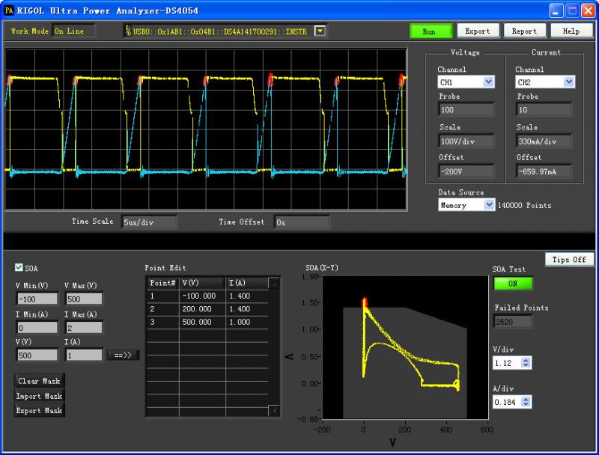This screenshot has height=455, width=599.
Task: Select row 2 in Point Edit table
Action: (x=202, y=308)
